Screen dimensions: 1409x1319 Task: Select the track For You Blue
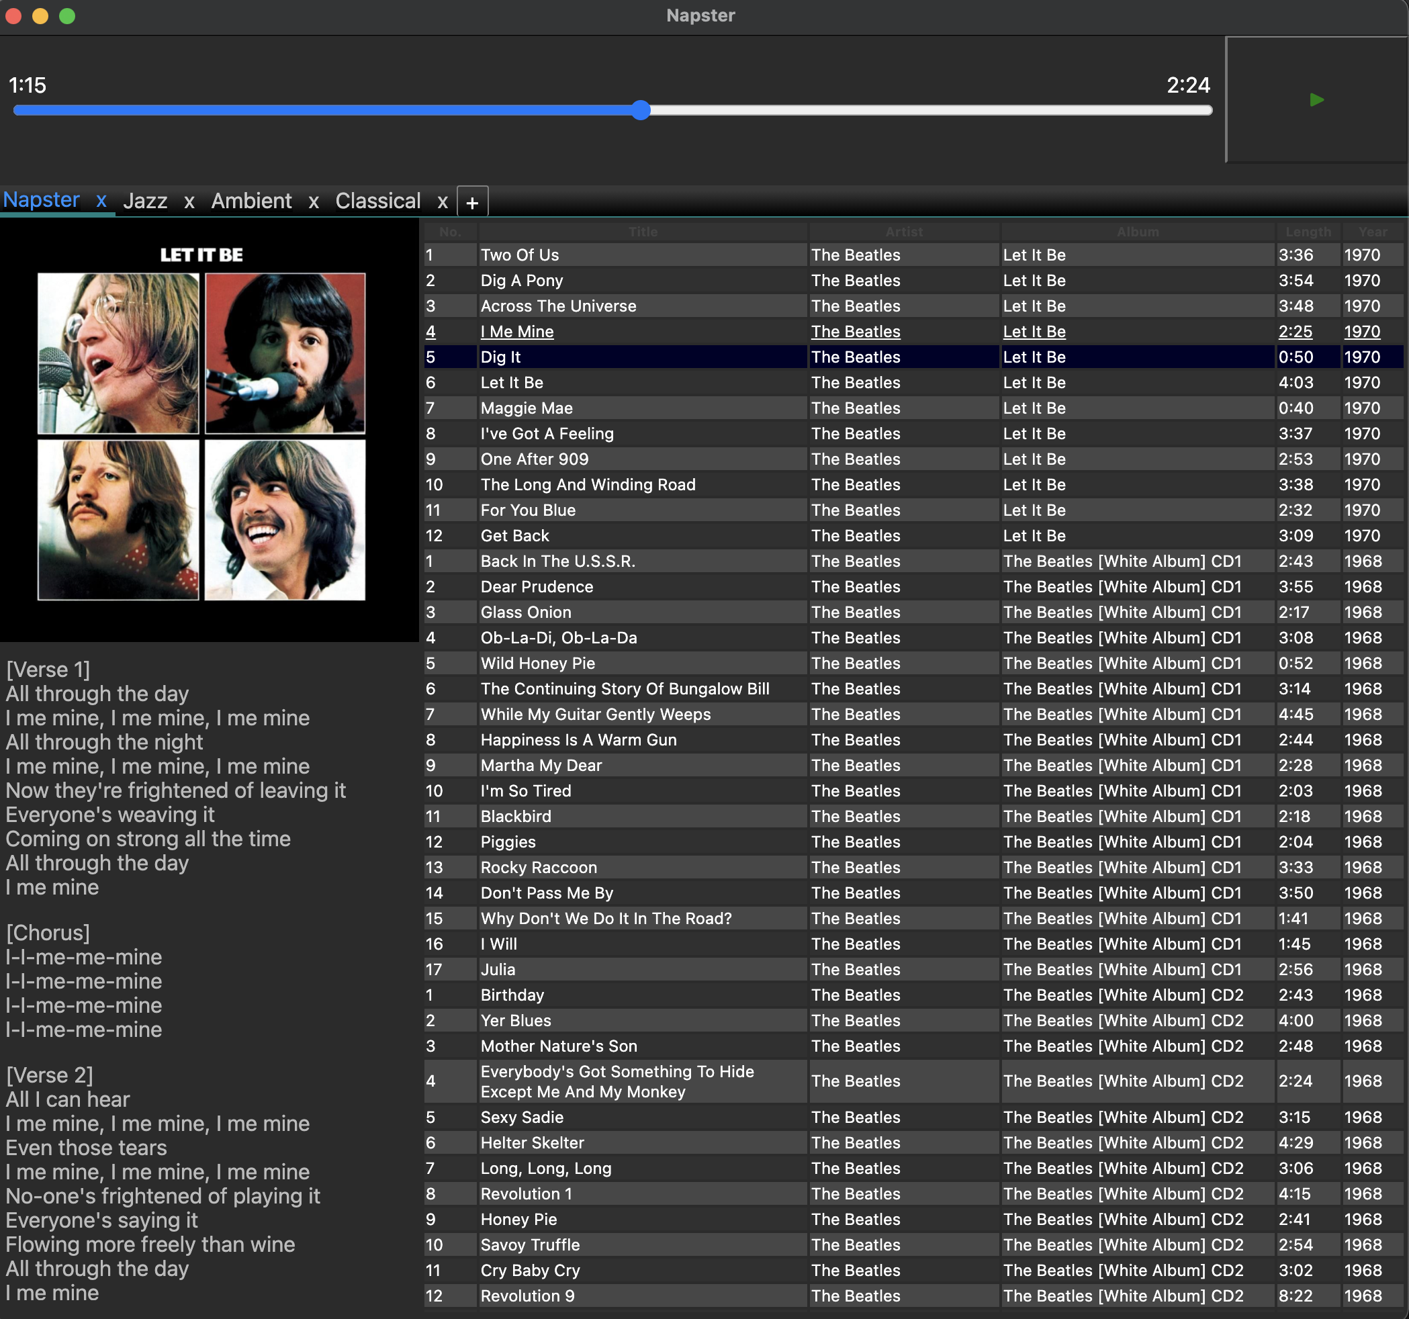pyautogui.click(x=913, y=510)
